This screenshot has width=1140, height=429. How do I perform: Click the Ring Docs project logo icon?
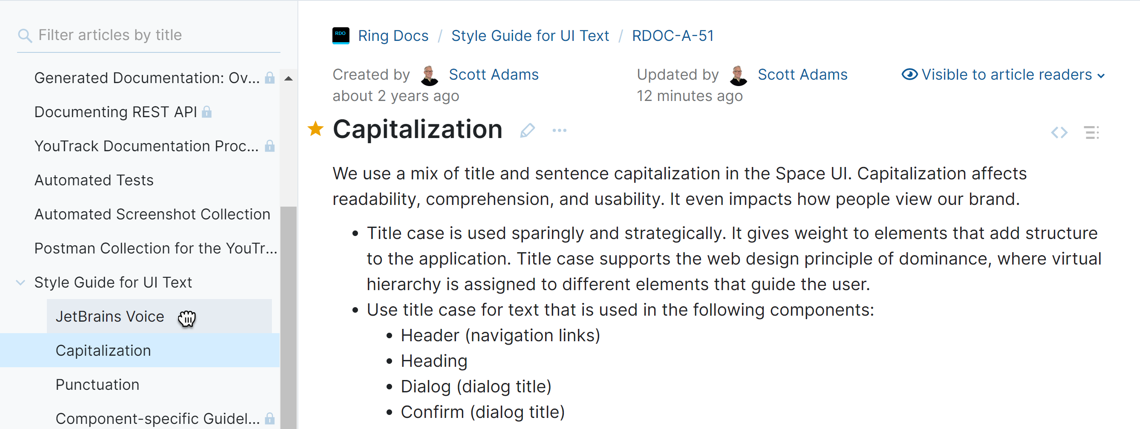pos(341,35)
